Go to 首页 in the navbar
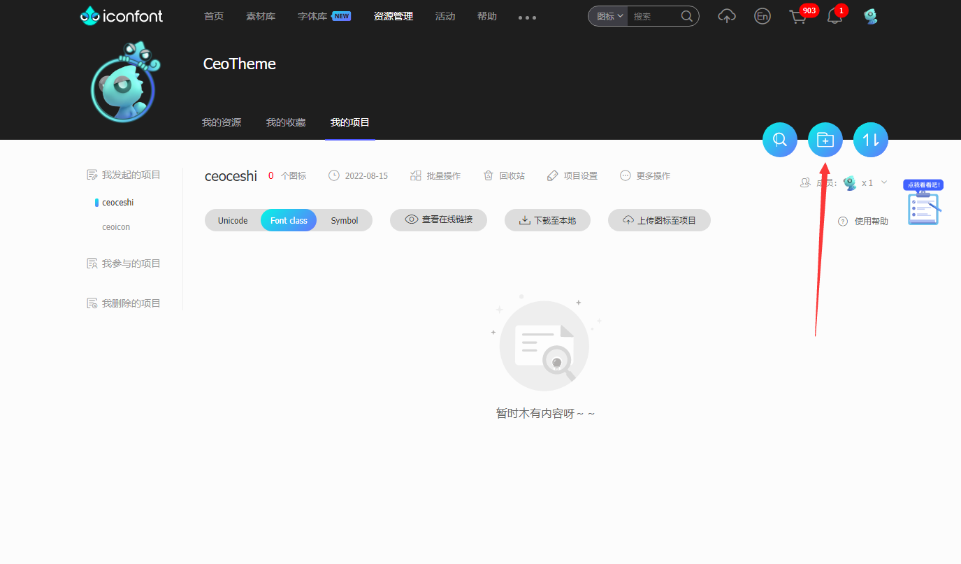 click(x=214, y=16)
